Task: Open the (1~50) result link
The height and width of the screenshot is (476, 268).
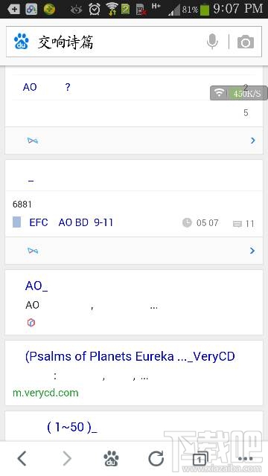Action: pos(72,427)
